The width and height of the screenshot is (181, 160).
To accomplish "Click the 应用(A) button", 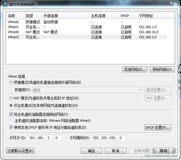I will coord(140,151).
